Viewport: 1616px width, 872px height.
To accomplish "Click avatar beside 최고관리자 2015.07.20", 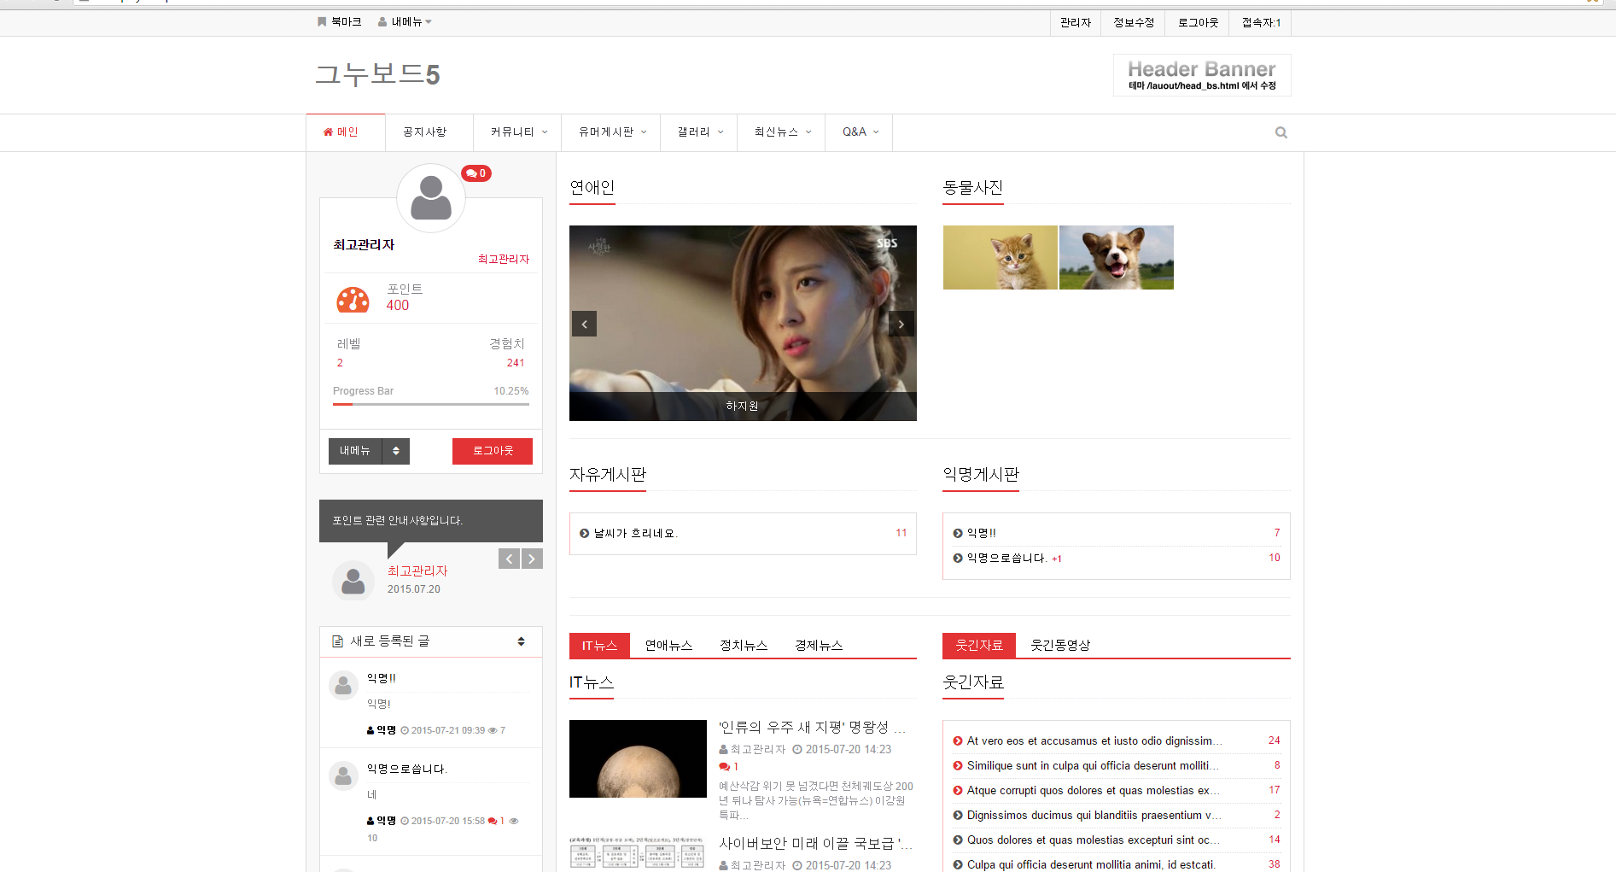I will coord(353,581).
